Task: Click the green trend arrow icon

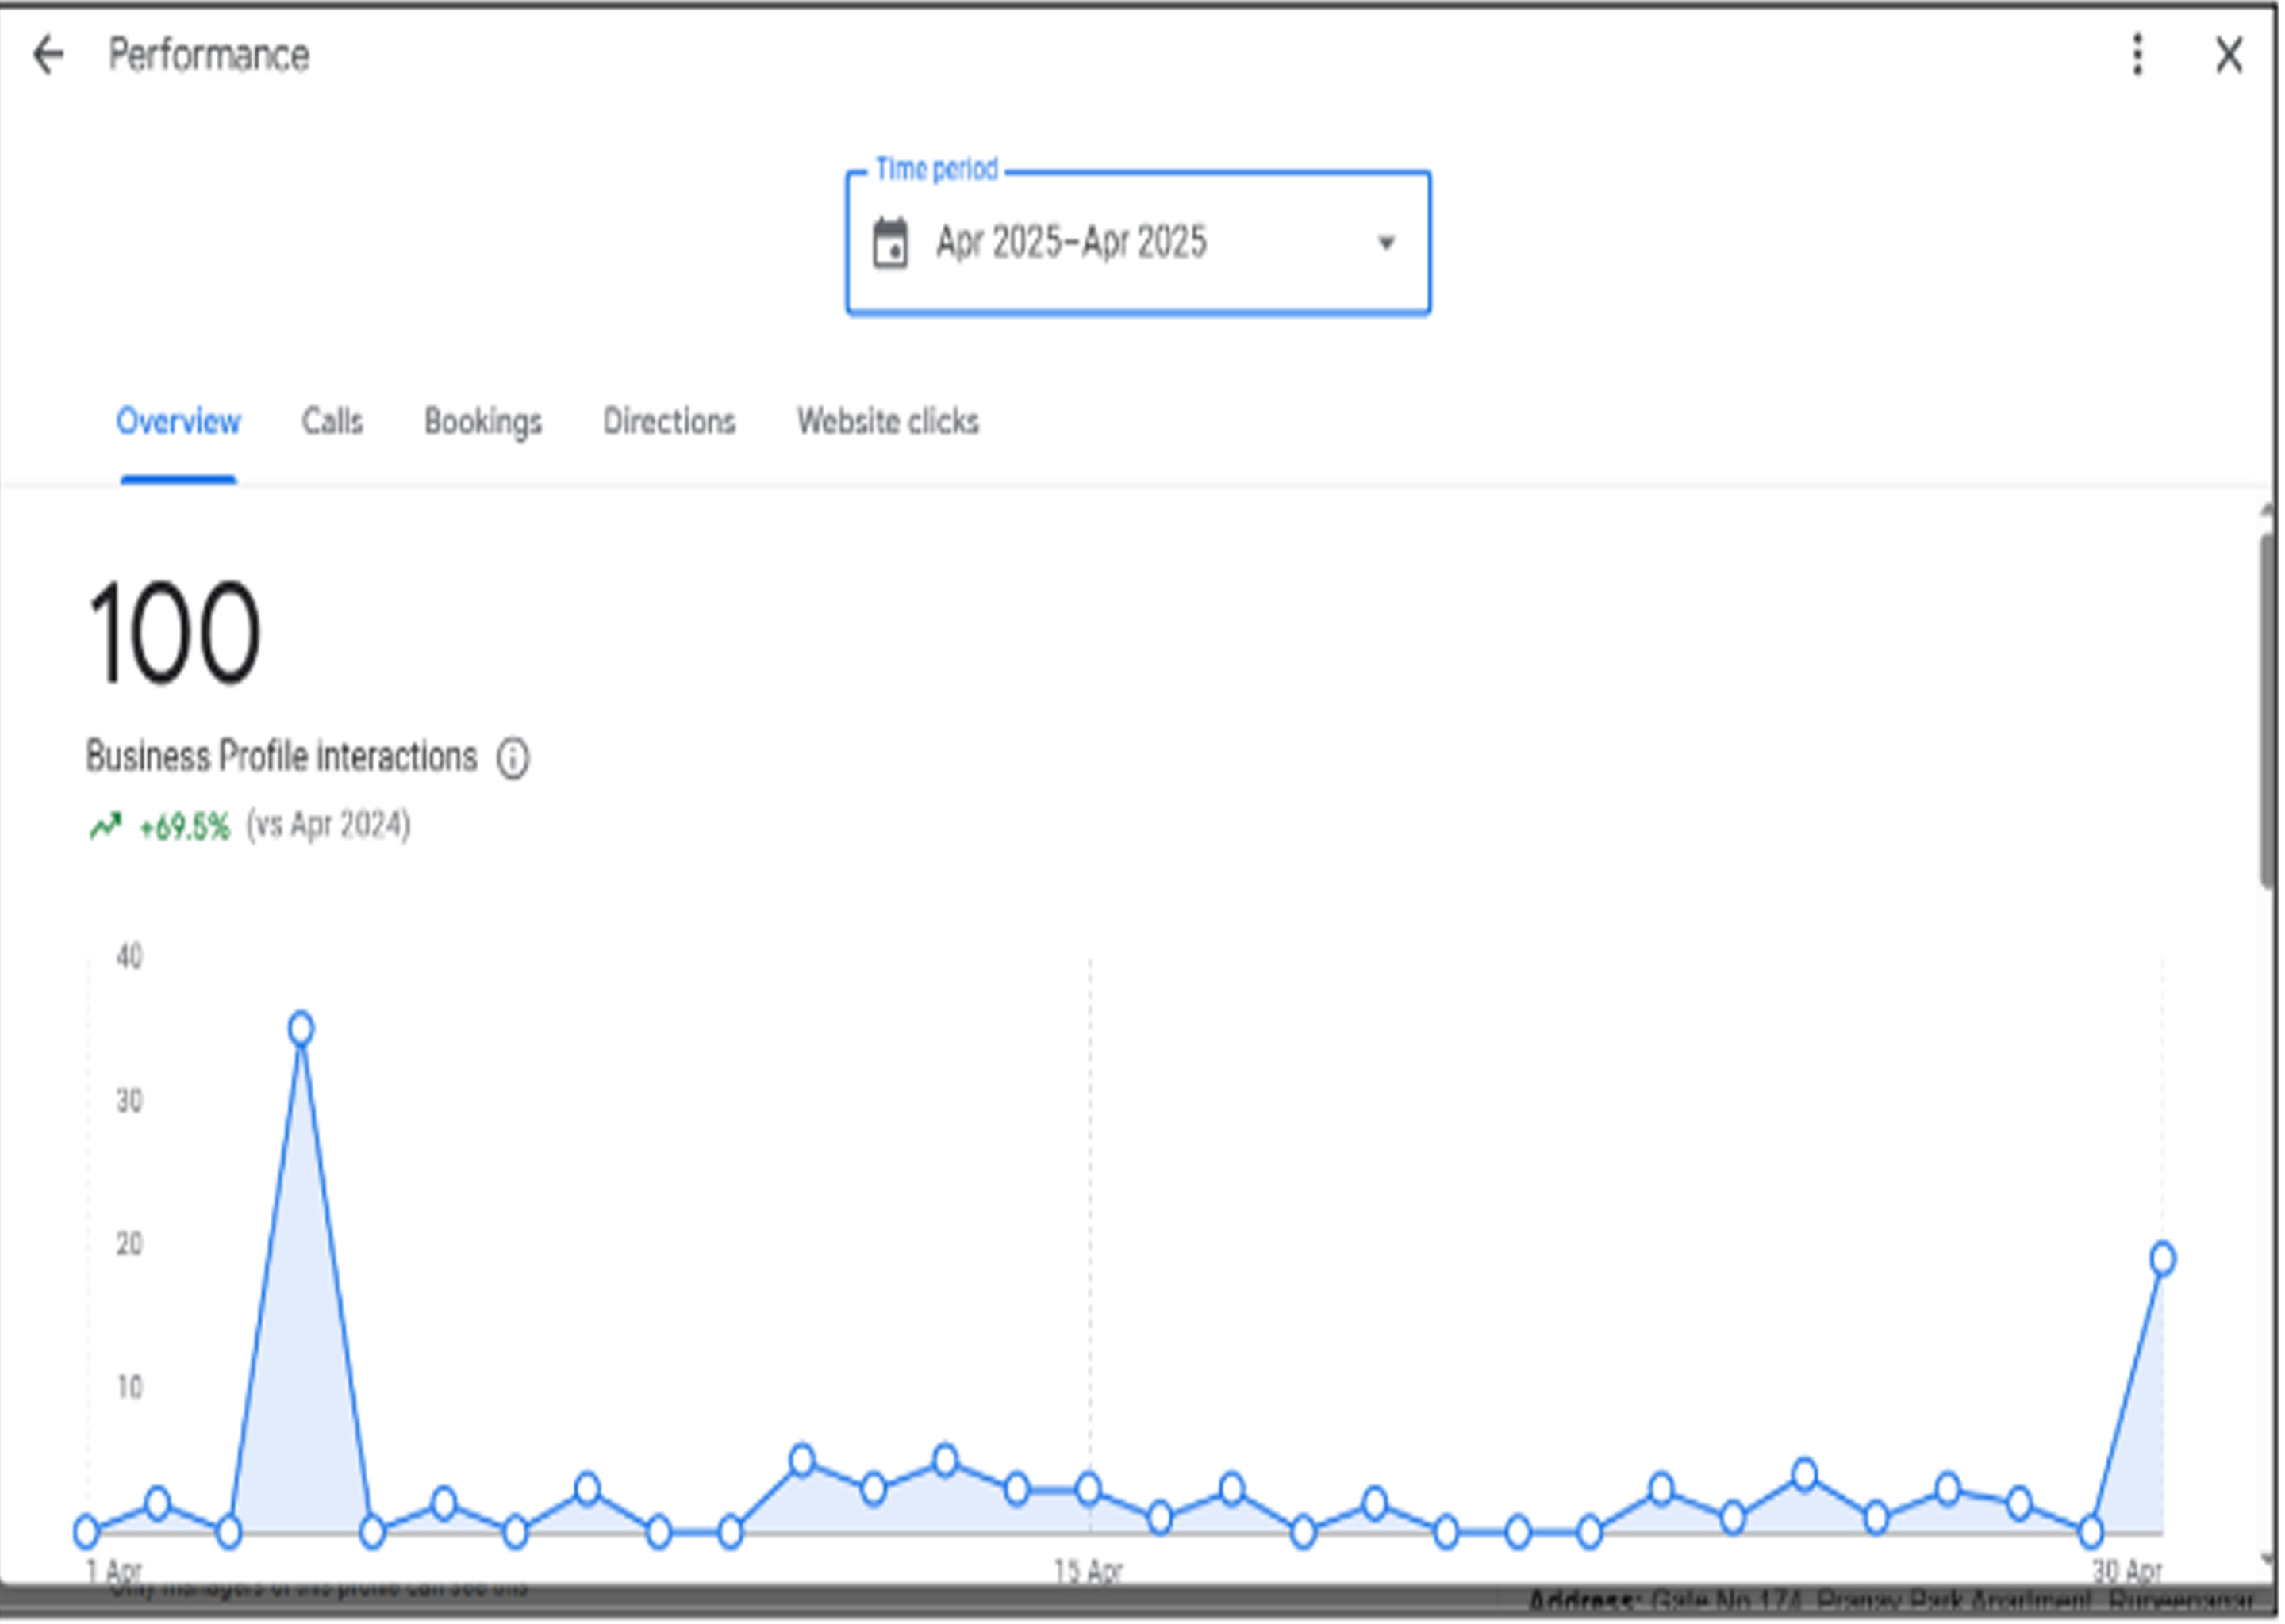Action: click(x=105, y=826)
